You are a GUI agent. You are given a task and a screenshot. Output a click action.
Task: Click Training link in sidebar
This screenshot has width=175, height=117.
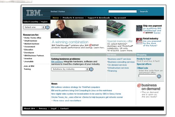(27, 69)
